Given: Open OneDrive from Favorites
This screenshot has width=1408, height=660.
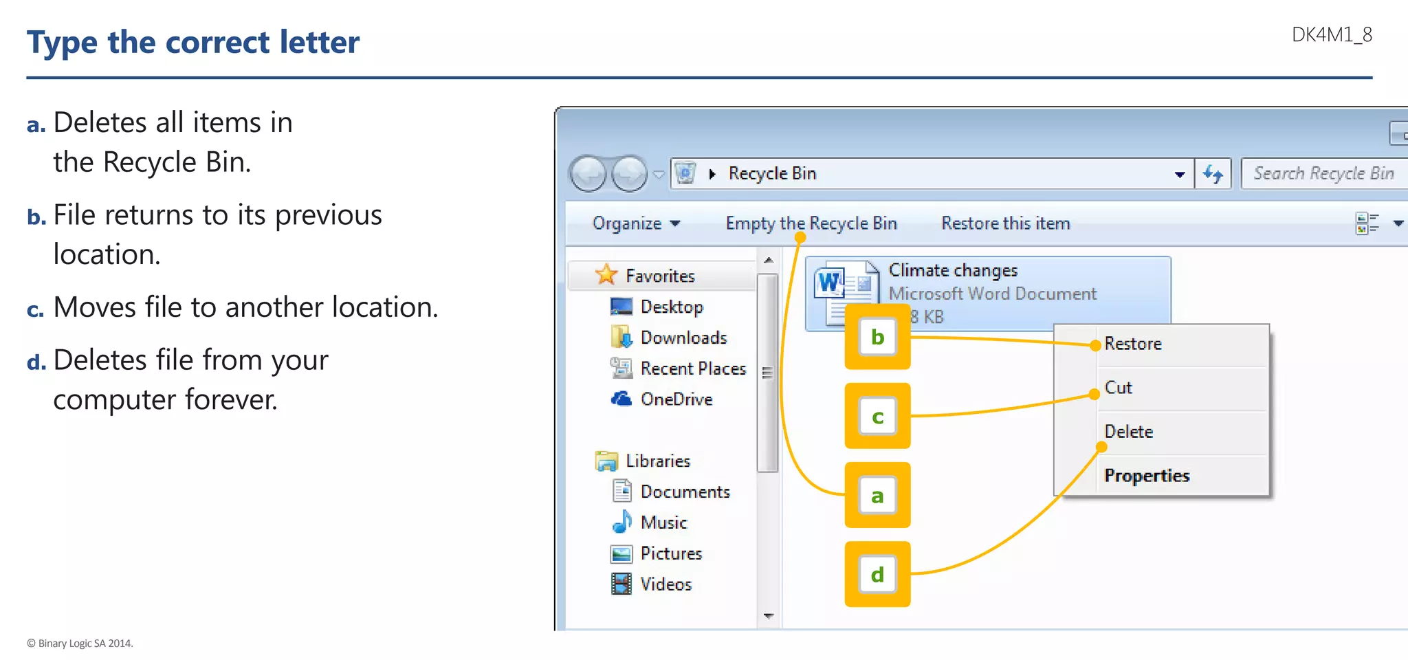Looking at the screenshot, I should click(676, 399).
